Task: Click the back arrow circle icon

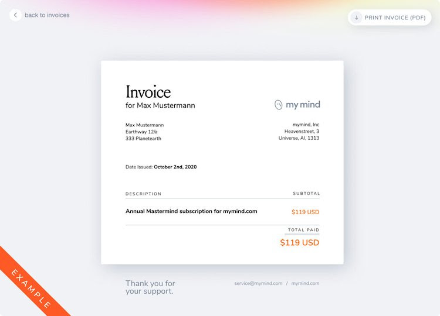Action: click(15, 15)
